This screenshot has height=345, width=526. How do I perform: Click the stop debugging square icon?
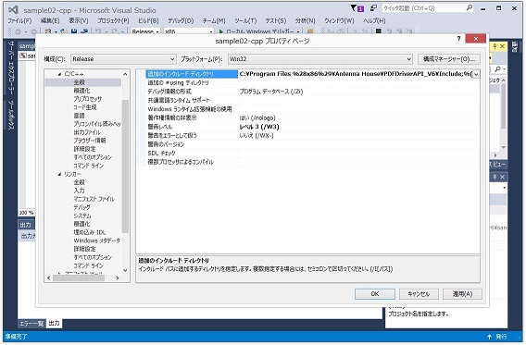pos(379,31)
